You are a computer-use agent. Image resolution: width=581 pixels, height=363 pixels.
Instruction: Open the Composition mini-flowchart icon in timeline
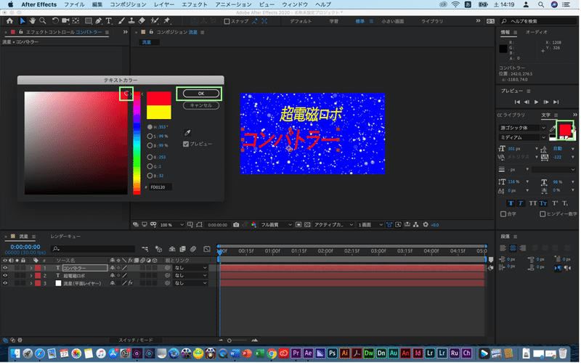[145, 249]
